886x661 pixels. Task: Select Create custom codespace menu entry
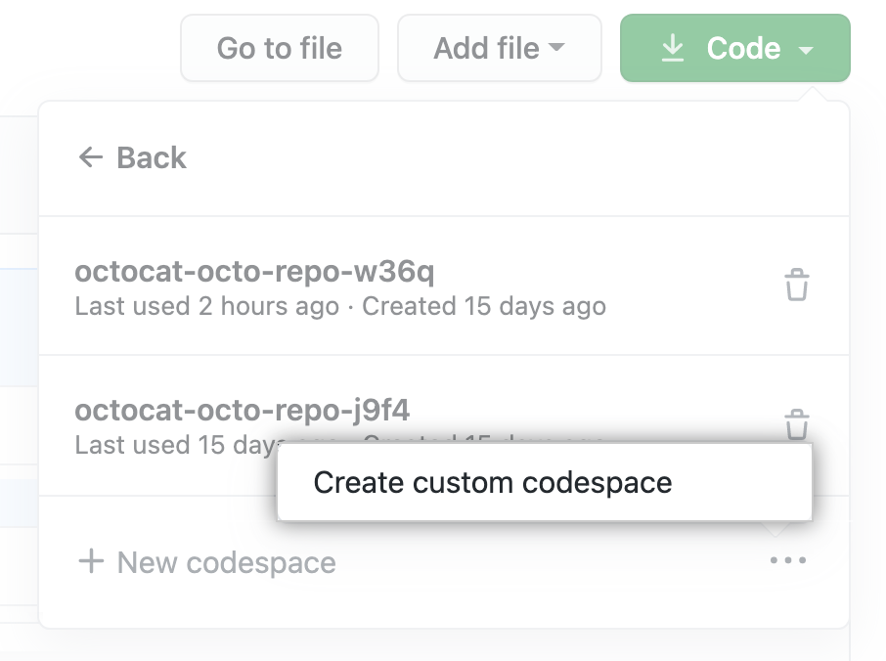point(493,483)
